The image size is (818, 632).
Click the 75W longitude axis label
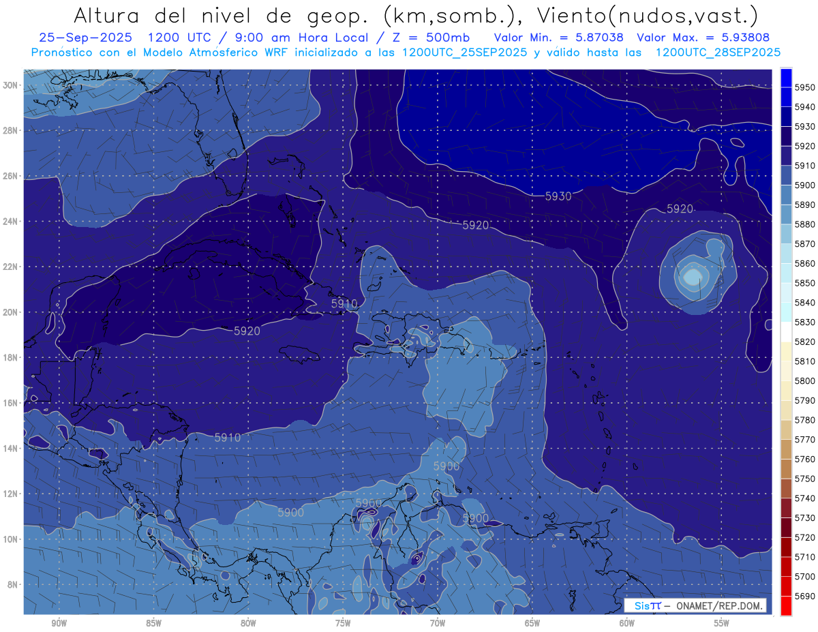coord(343,624)
